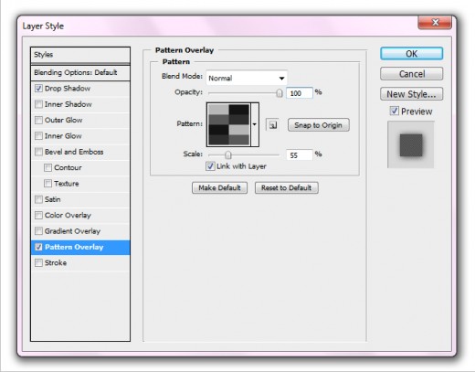The image size is (475, 372).
Task: Click the Opacity slider handle
Action: (280, 93)
